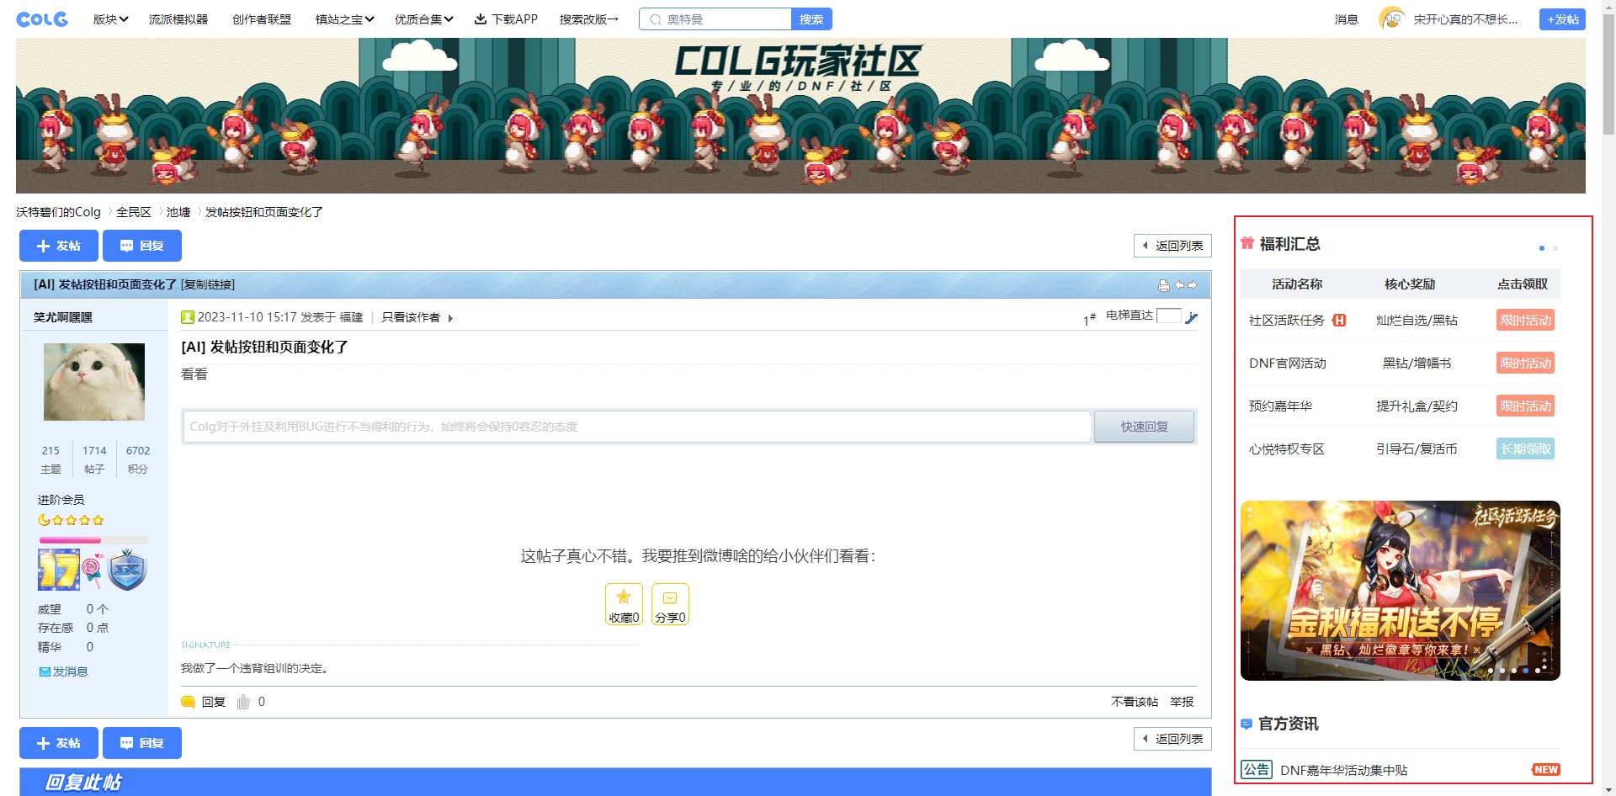Expand the arrow next to 只看该作者
Image resolution: width=1616 pixels, height=796 pixels.
click(x=450, y=318)
